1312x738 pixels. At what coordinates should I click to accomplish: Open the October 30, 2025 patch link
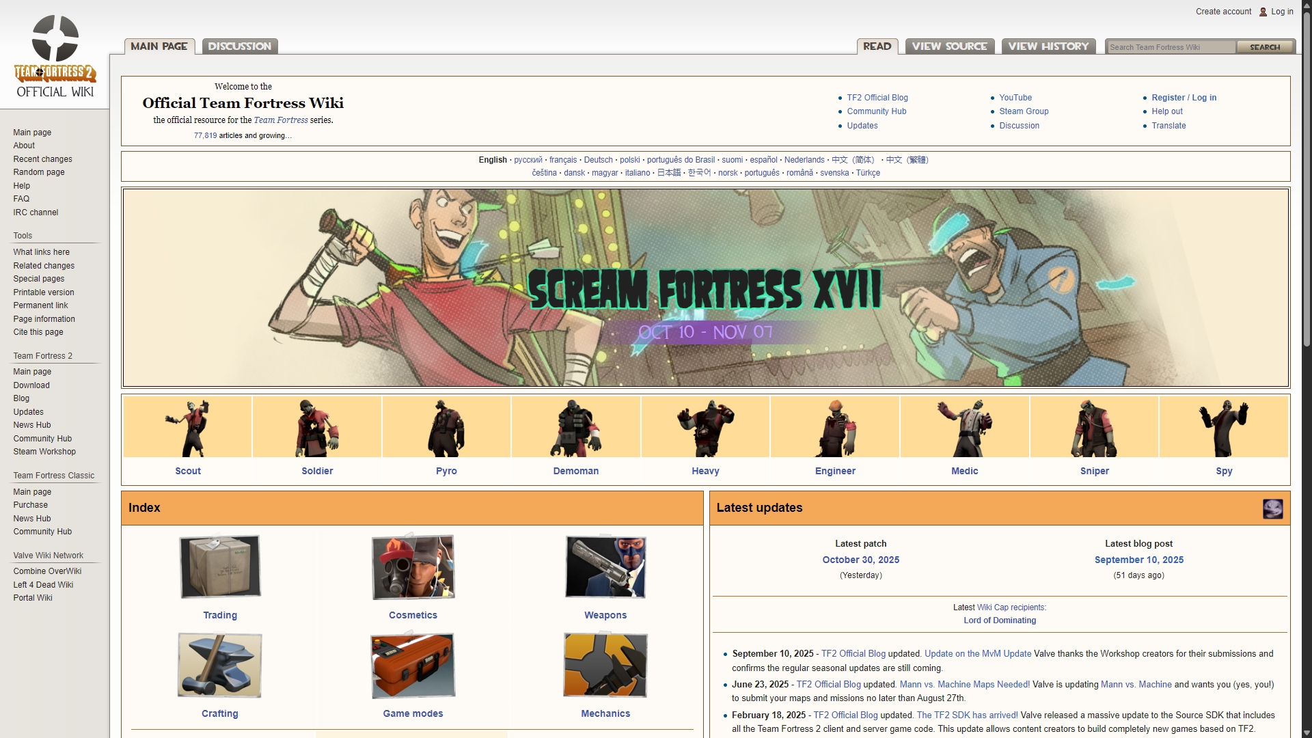tap(860, 560)
